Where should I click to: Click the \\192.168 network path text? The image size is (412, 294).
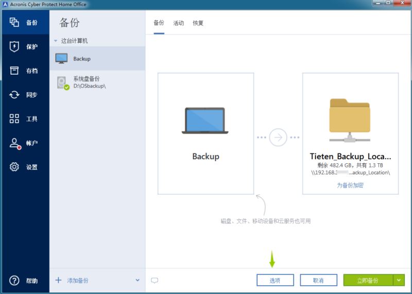click(x=351, y=172)
